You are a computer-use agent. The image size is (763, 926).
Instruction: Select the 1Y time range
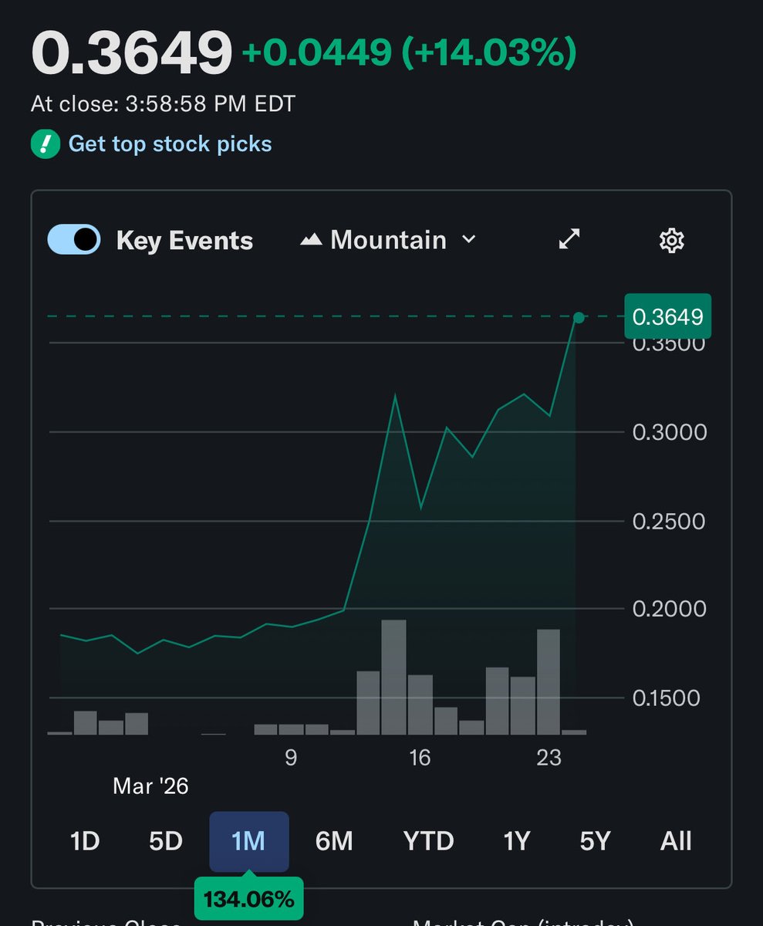[x=516, y=840]
